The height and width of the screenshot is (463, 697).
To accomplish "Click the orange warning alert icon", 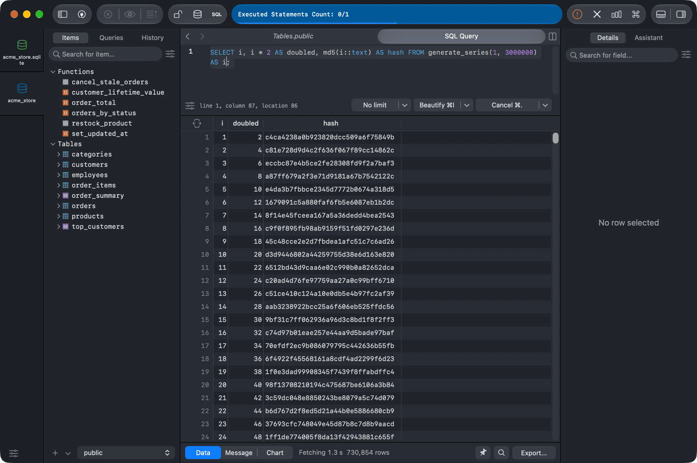I will coord(577,14).
